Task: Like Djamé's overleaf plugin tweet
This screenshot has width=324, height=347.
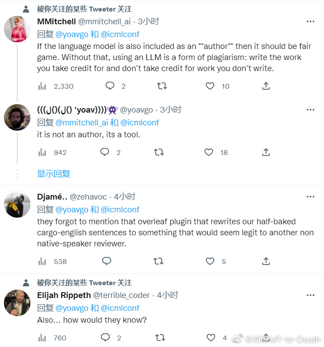Action: [x=210, y=261]
